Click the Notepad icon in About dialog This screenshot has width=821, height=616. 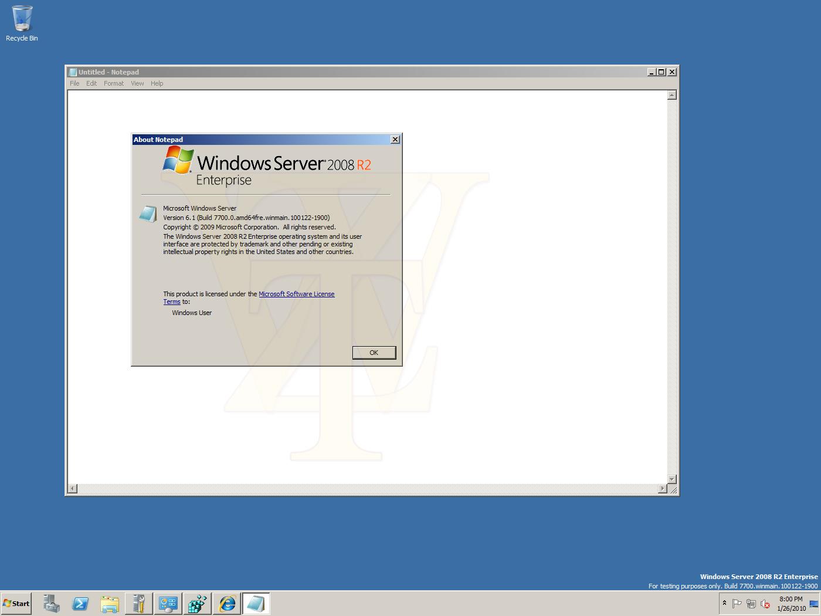click(x=148, y=214)
